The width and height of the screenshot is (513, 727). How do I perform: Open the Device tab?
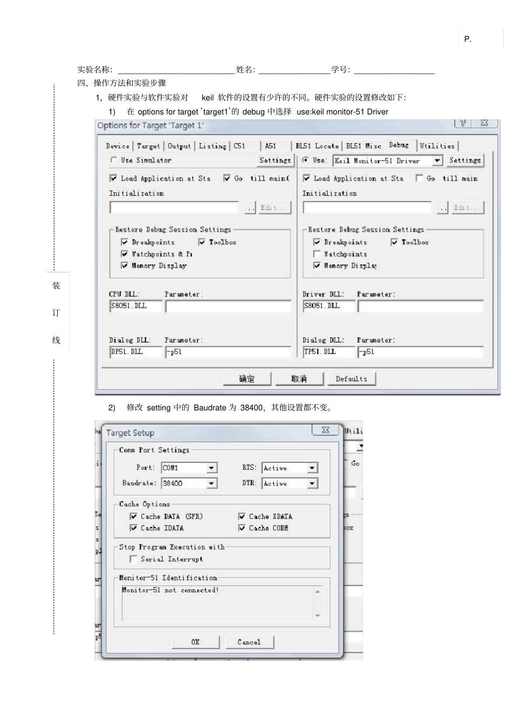(x=118, y=146)
